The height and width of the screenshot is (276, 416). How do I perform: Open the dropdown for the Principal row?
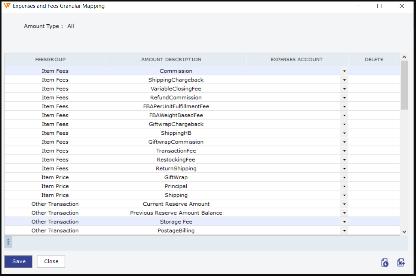click(x=344, y=186)
